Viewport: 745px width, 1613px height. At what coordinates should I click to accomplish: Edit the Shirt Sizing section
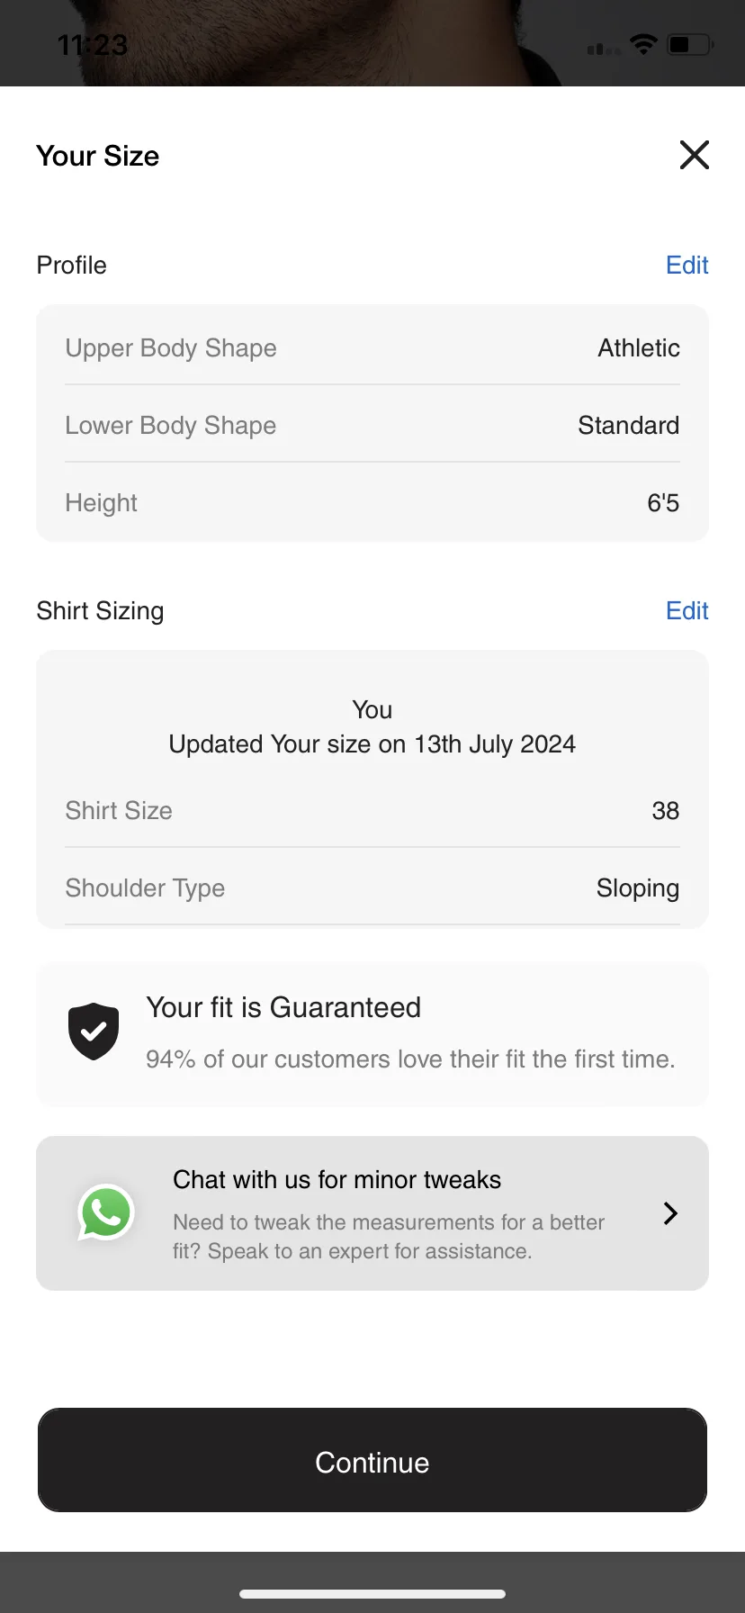[687, 611]
